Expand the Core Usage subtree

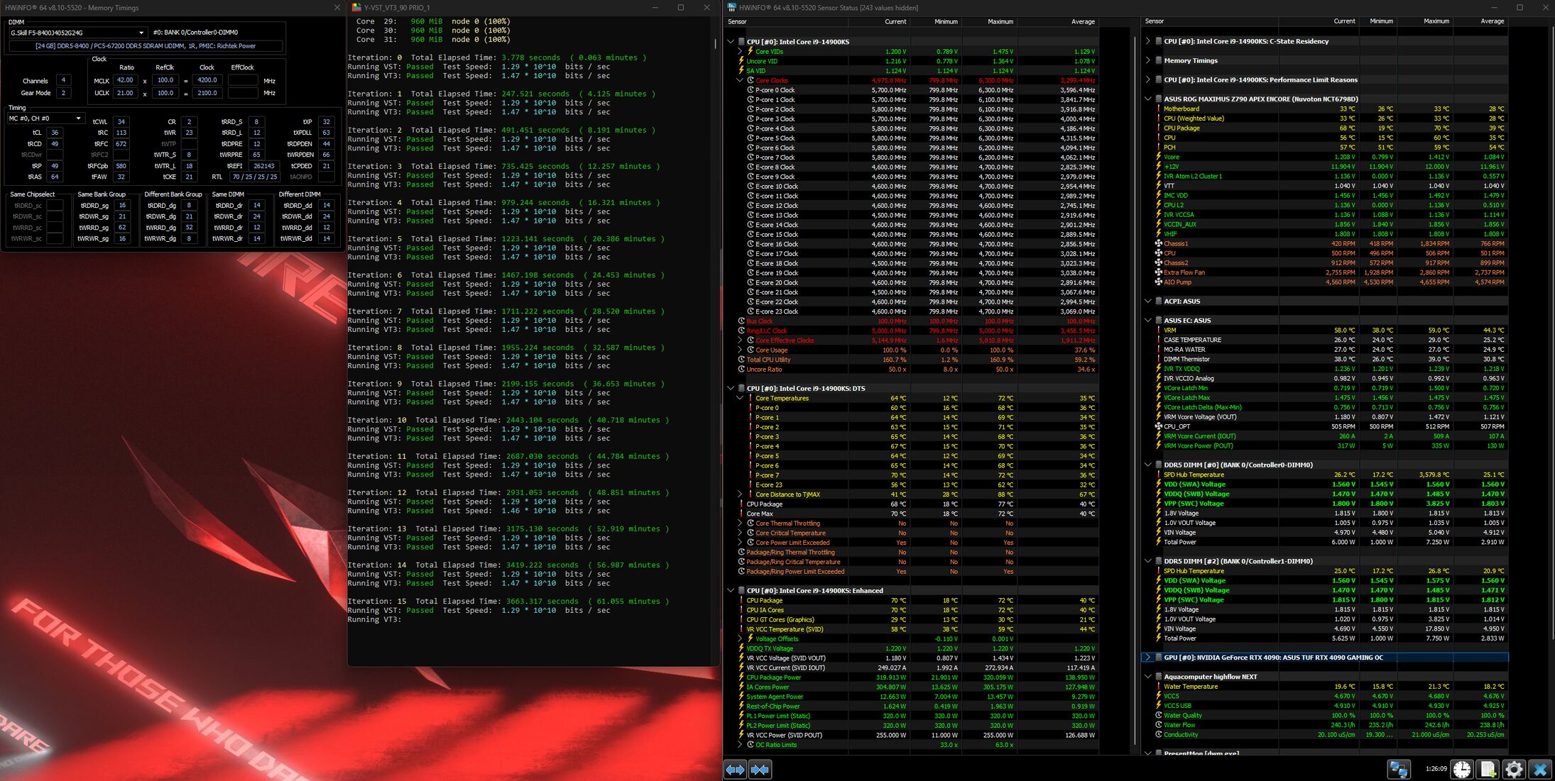pyautogui.click(x=740, y=350)
